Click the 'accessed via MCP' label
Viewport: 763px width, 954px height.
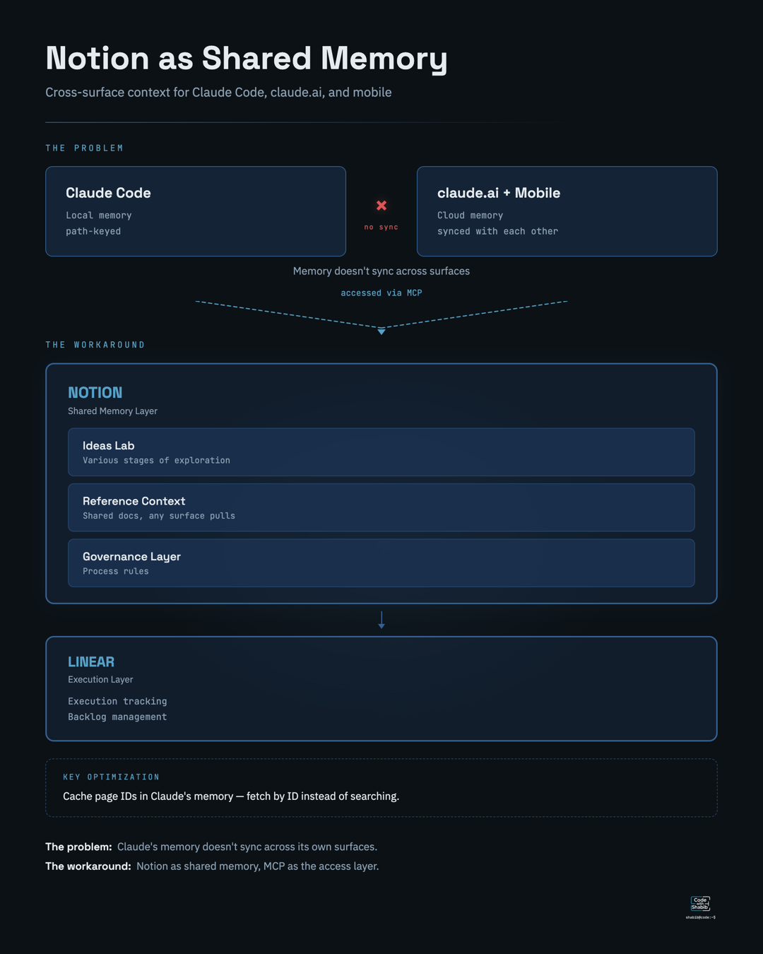(x=381, y=293)
